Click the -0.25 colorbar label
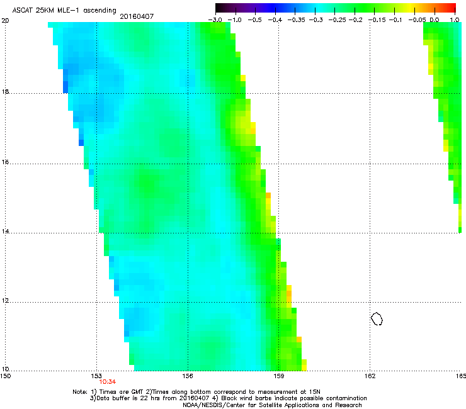The width and height of the screenshot is (466, 409). point(338,20)
